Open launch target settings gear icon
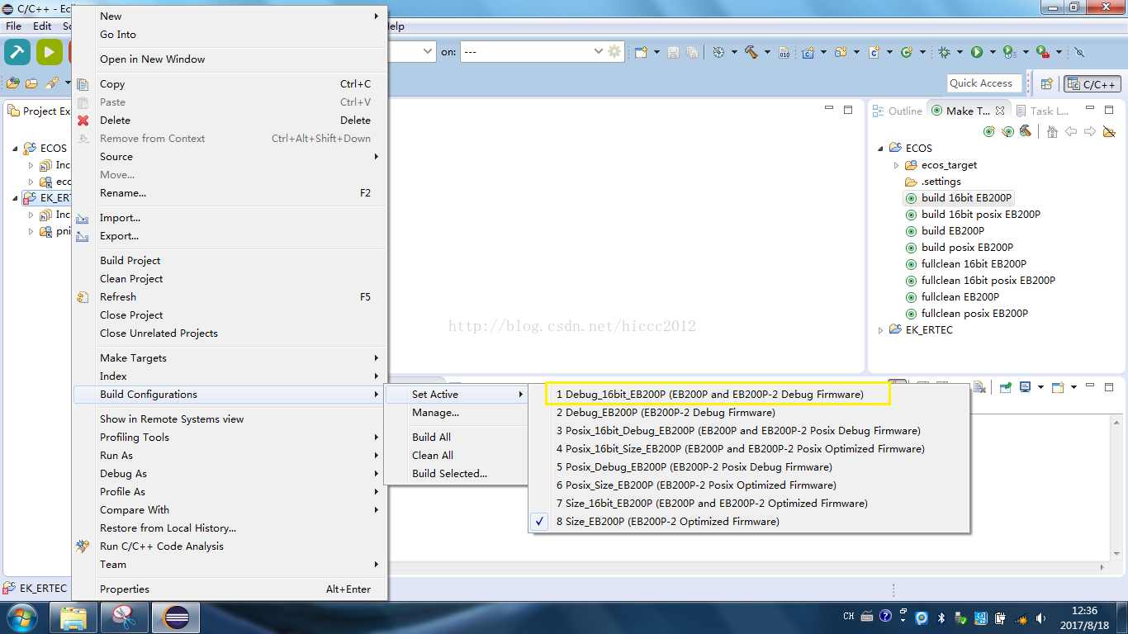1128x634 pixels. [x=614, y=51]
